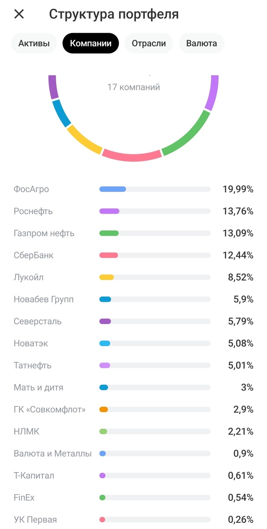Click the 17 компаний center label
Viewport: 267px width, 529px height.
(133, 87)
